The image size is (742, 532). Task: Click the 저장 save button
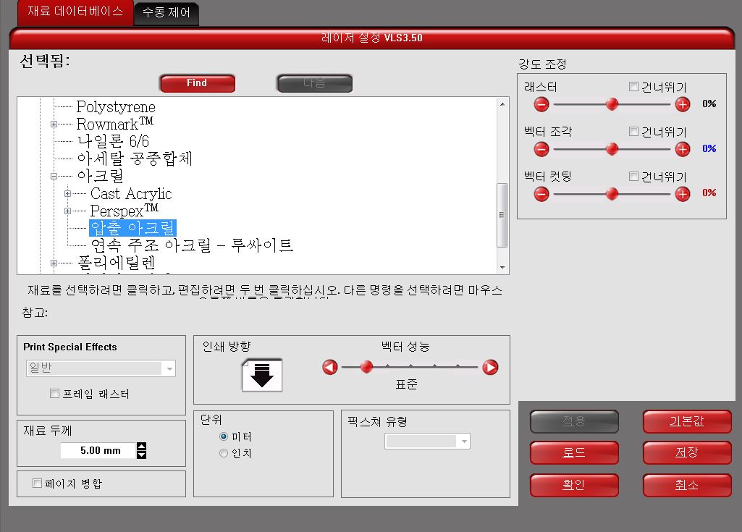[x=687, y=453]
